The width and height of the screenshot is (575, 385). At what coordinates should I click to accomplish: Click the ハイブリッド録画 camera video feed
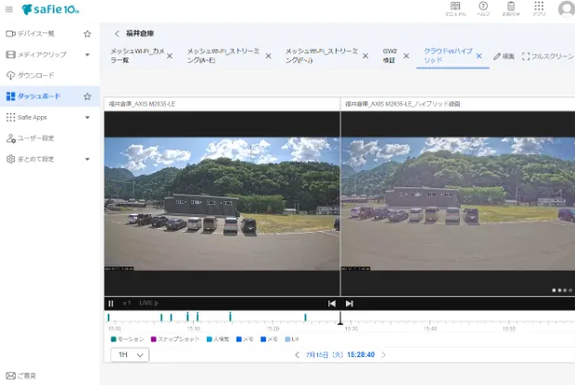[458, 204]
